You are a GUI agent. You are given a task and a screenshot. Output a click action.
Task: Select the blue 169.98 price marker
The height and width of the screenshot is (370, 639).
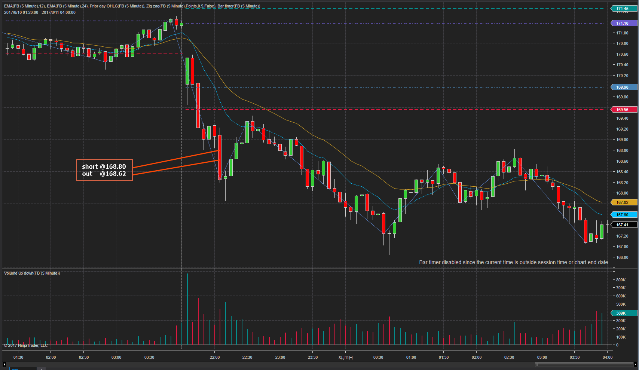pos(624,87)
